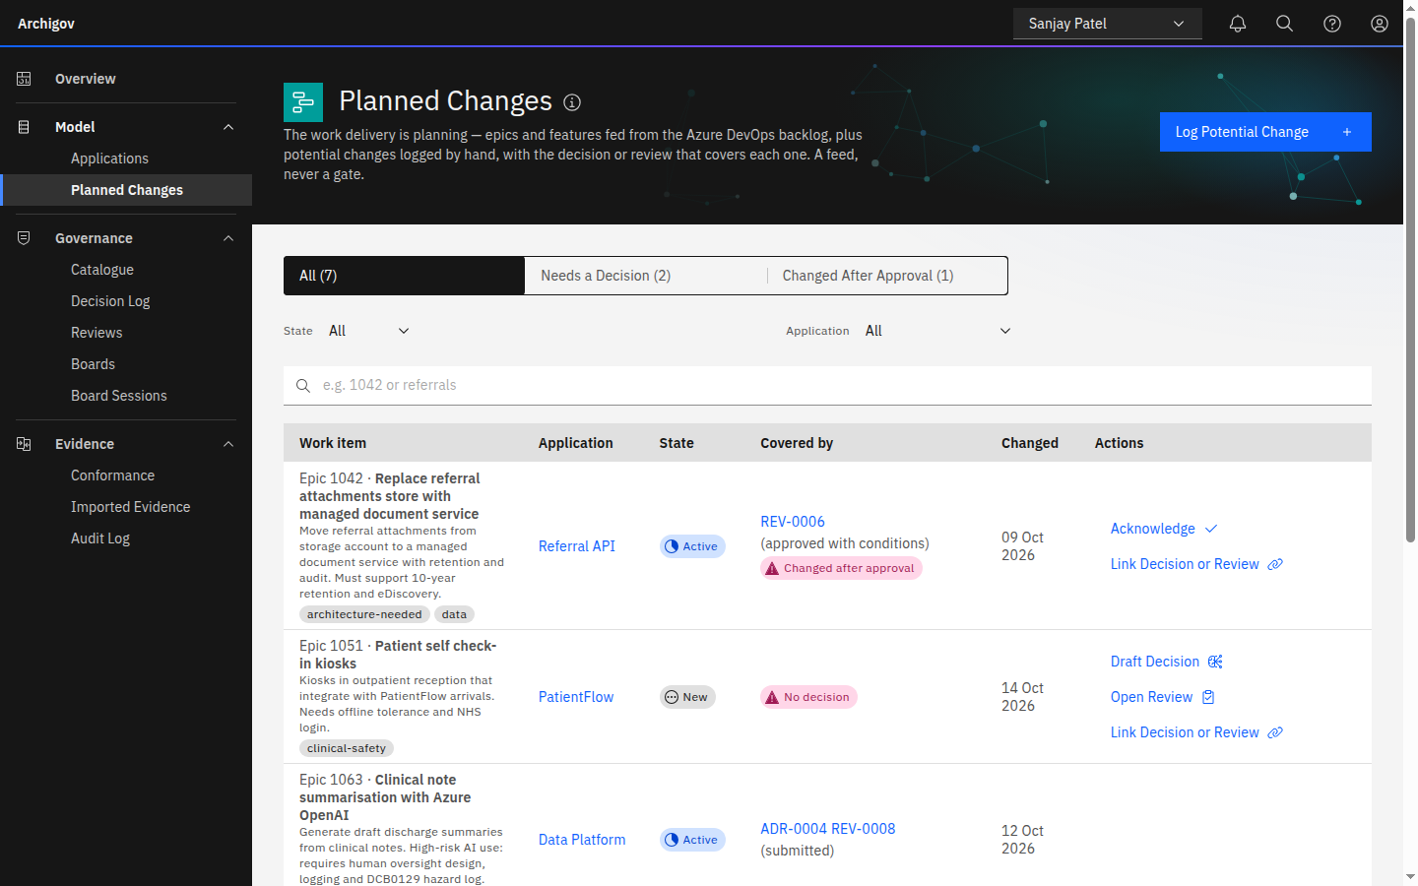Click the search work items input field

pos(827,386)
